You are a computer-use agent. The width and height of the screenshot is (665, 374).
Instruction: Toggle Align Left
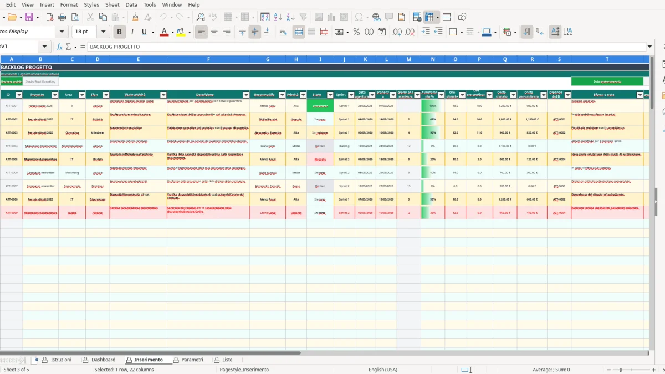pos(201,32)
